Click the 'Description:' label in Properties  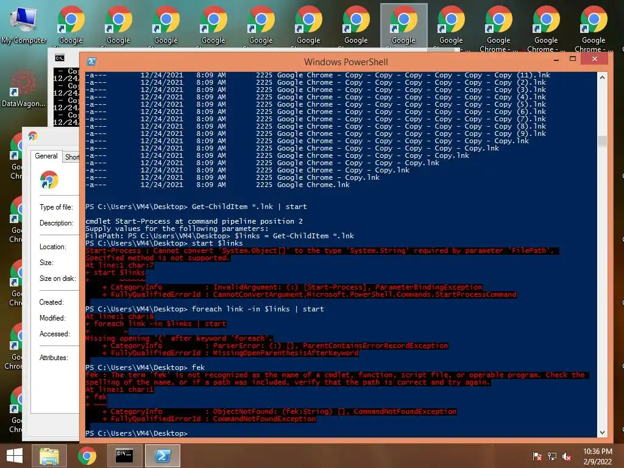[57, 223]
